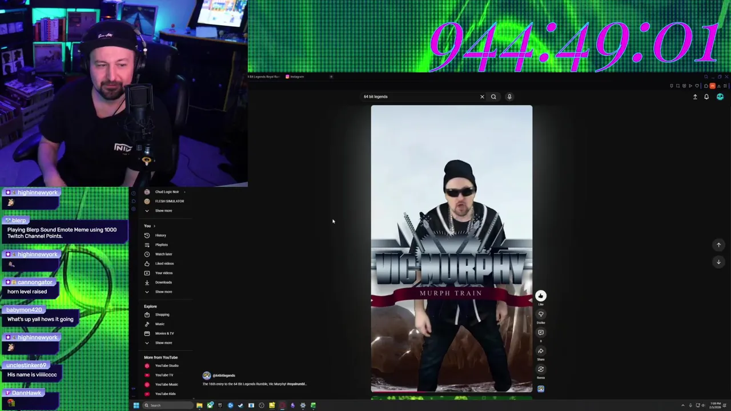Viewport: 731px width, 411px height.
Task: Share the Vic Murphy short
Action: click(x=541, y=350)
